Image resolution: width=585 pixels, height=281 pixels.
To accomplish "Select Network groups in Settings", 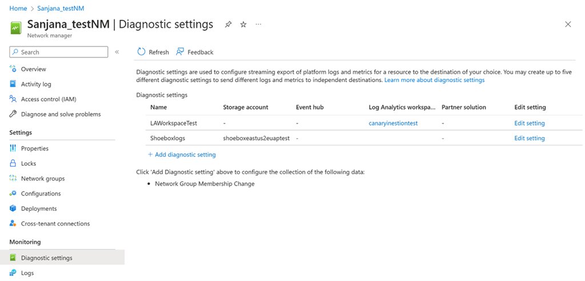I will pyautogui.click(x=43, y=179).
